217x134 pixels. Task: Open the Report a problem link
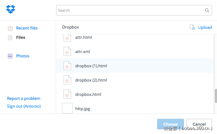coord(24,99)
